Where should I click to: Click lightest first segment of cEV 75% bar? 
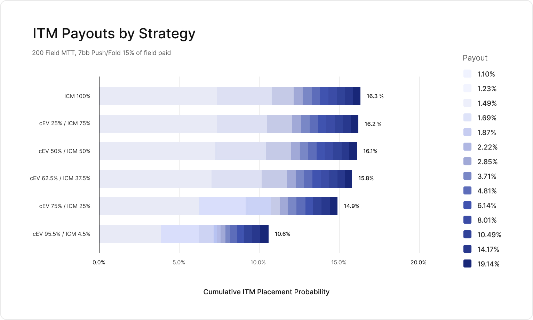coord(149,206)
